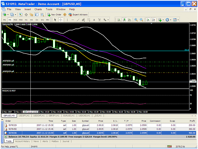
Task: Toggle the Terminal panel icon
Action: 37,15
